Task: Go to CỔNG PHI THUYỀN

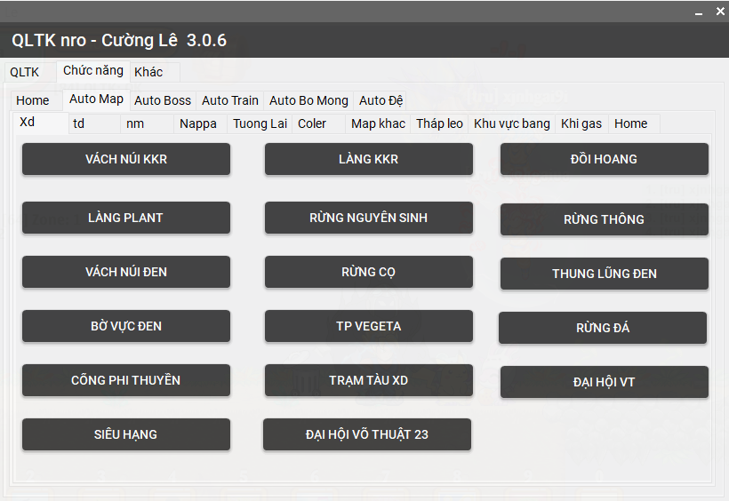Action: pos(126,380)
